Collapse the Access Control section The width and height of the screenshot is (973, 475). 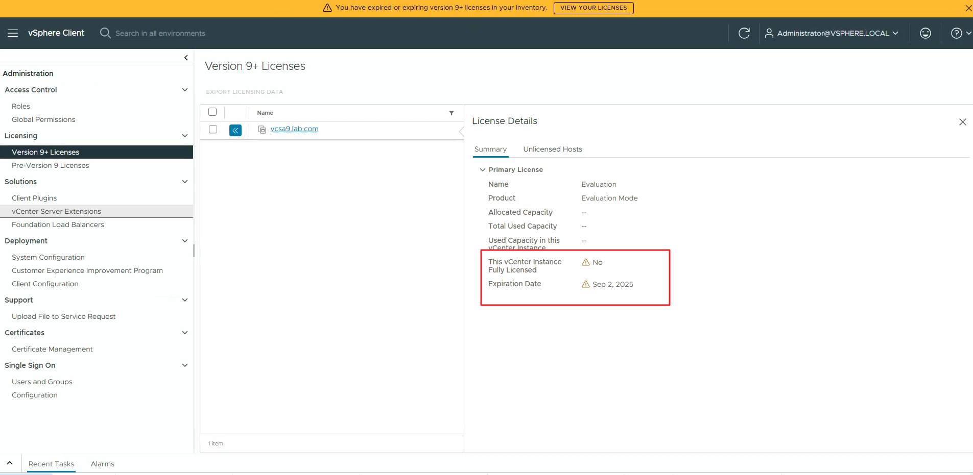(185, 90)
